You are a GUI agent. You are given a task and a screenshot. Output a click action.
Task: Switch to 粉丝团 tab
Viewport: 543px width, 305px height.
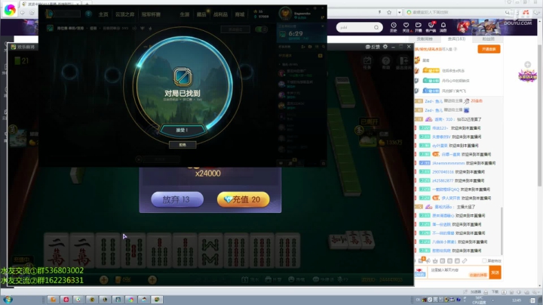[488, 39]
